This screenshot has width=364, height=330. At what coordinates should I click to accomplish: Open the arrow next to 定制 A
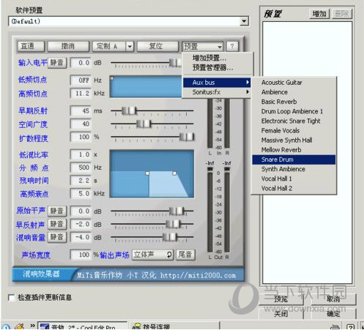(x=130, y=46)
